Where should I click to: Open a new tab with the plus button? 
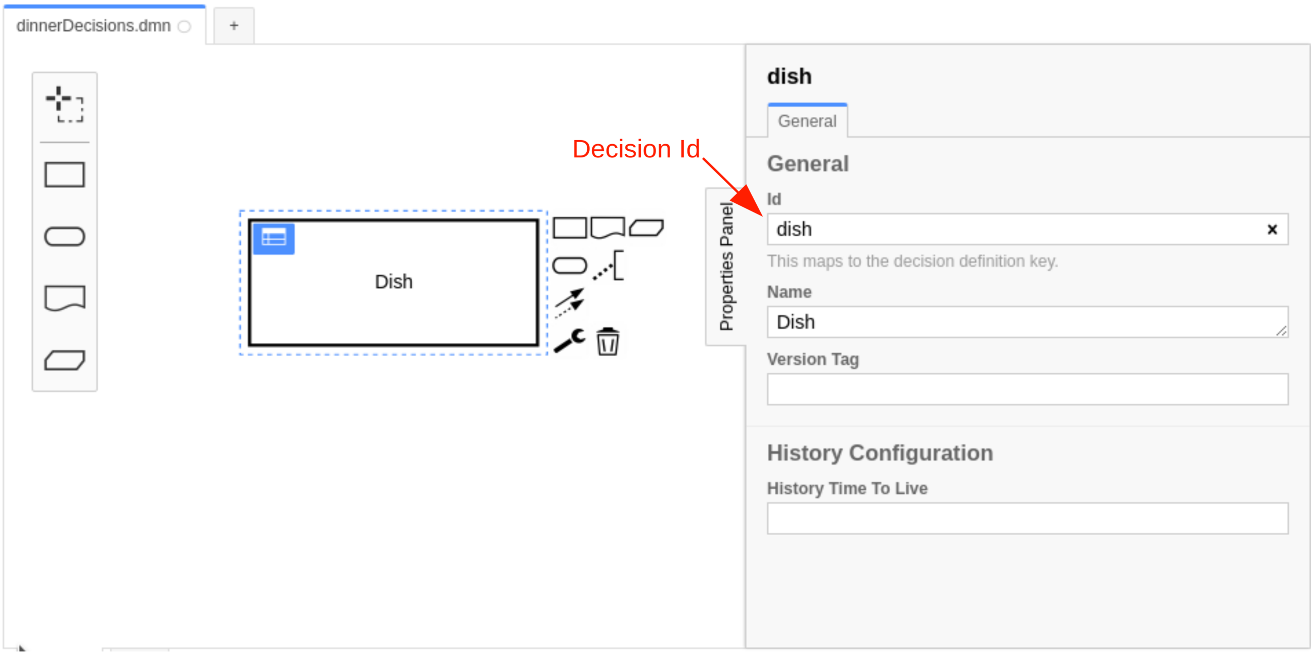(x=233, y=25)
